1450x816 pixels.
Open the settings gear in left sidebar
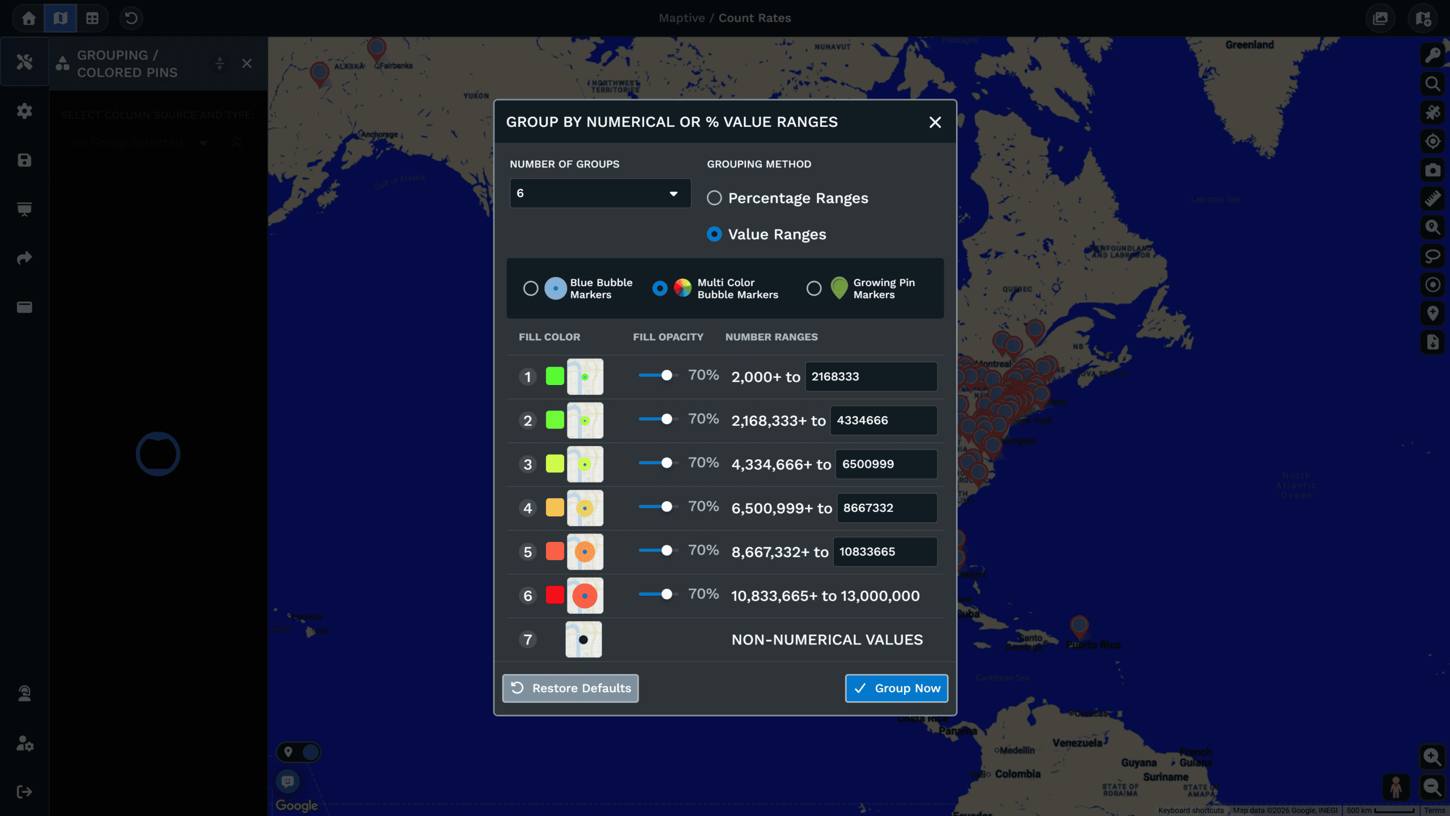(x=24, y=111)
